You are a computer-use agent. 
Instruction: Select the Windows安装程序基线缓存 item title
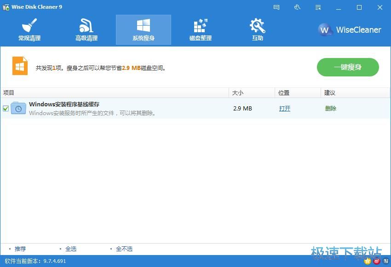coord(64,104)
